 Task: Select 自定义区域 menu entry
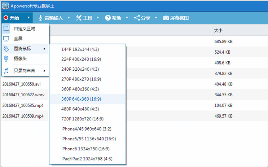[x=25, y=29]
